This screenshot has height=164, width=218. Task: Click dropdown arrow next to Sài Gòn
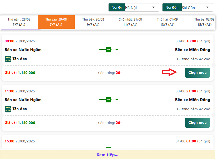click(207, 7)
